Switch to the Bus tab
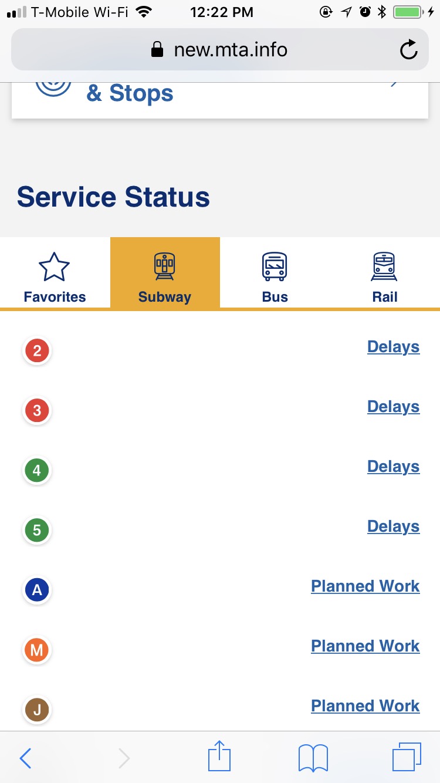Viewport: 440px width, 783px height. 275,273
